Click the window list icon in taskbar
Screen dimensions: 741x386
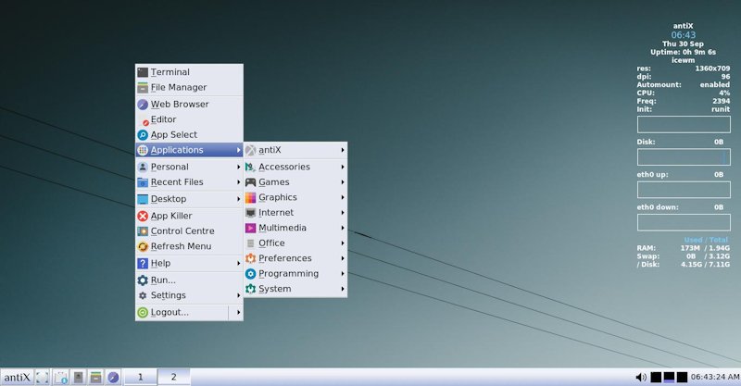pos(60,377)
